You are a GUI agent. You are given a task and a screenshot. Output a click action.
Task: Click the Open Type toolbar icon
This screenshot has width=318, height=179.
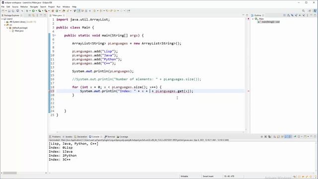click(63, 11)
